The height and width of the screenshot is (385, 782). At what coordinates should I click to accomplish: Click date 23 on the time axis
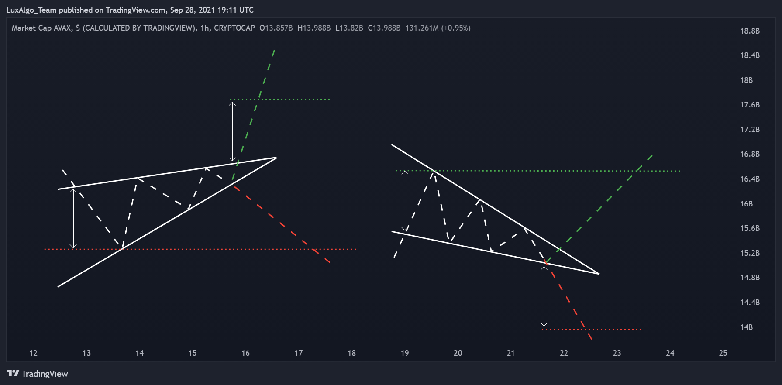[x=617, y=353]
